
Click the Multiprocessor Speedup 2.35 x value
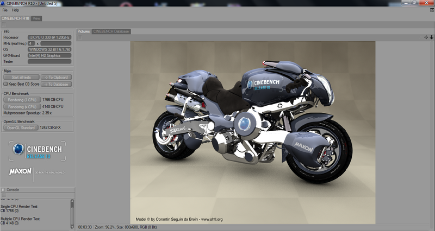tap(47, 113)
